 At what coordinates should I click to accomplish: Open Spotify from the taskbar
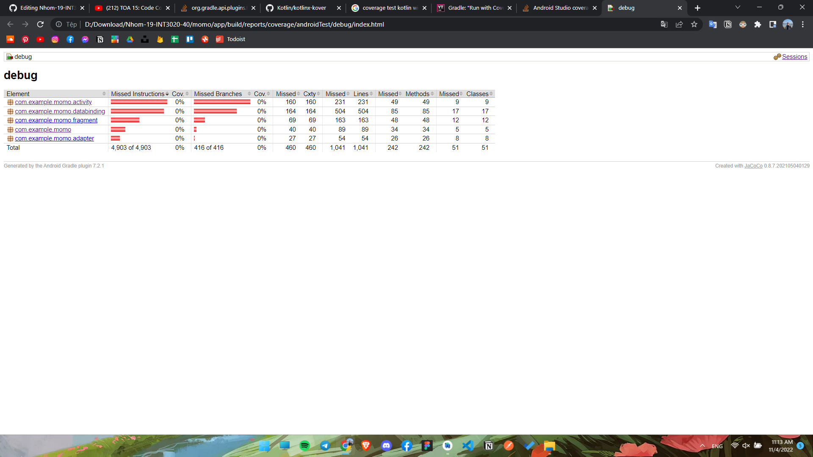coord(304,446)
